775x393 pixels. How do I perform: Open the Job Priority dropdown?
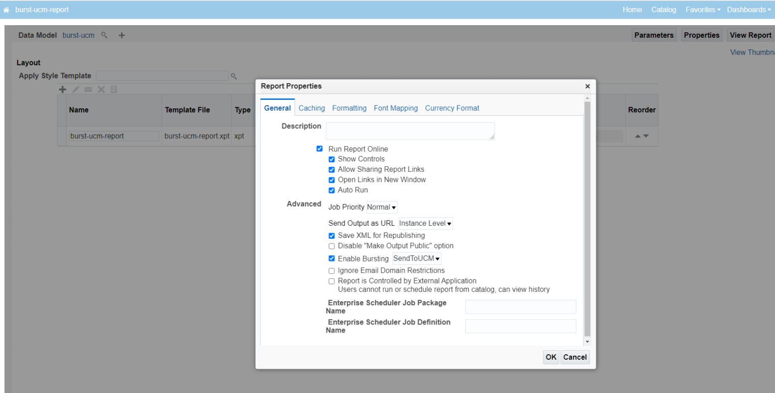point(381,207)
